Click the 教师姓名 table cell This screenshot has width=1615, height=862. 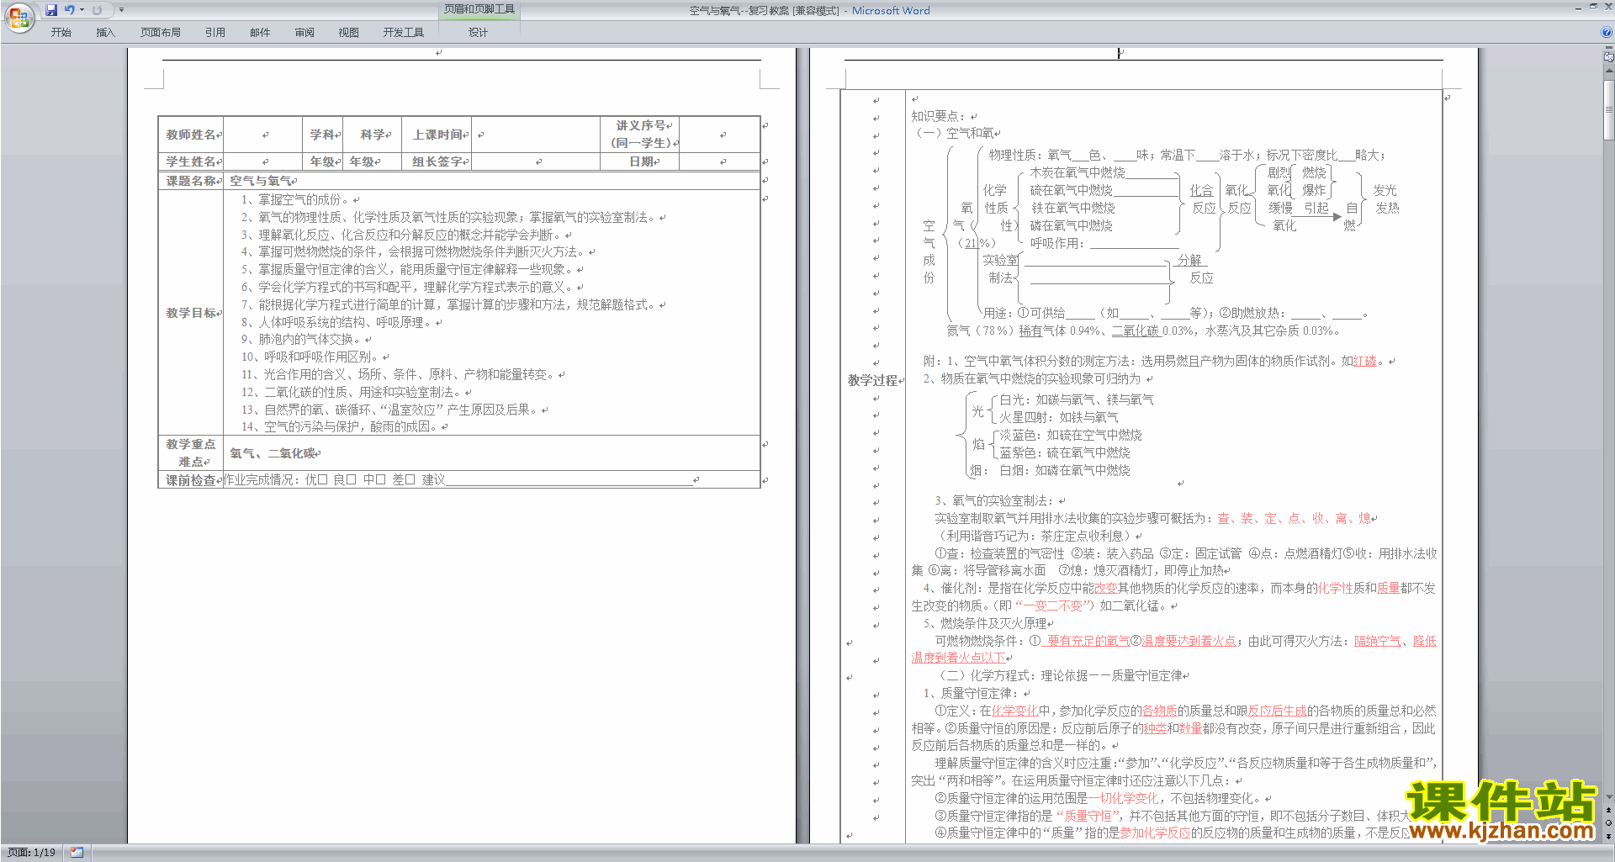[x=192, y=135]
